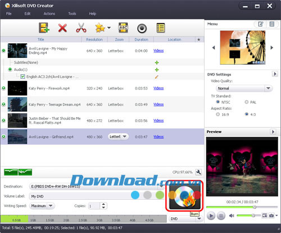Take a snapshot with the camera icon
The image size is (281, 233).
(271, 216)
